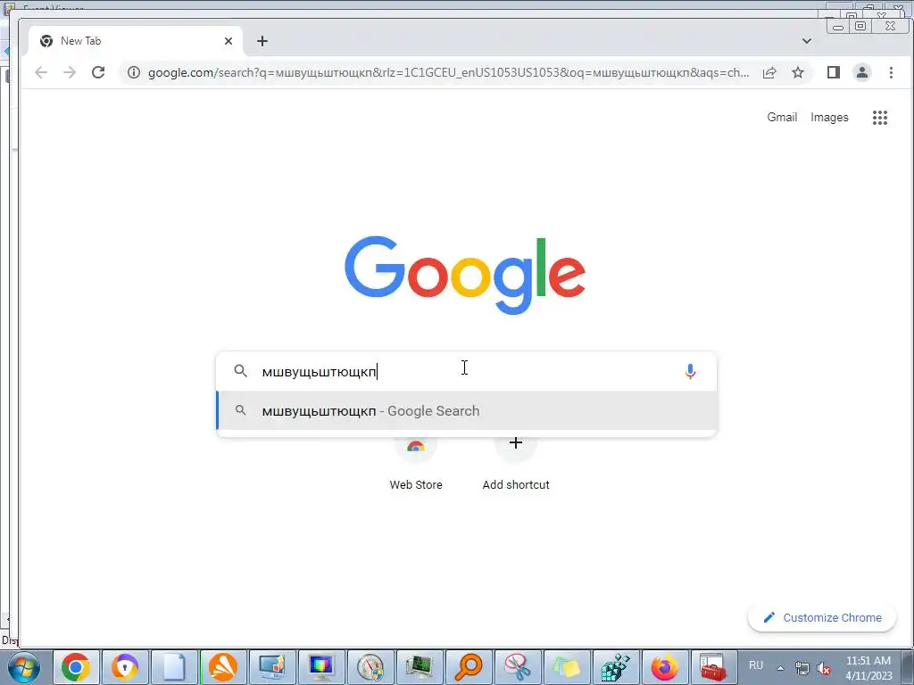Open the Google apps grid

[x=879, y=118]
